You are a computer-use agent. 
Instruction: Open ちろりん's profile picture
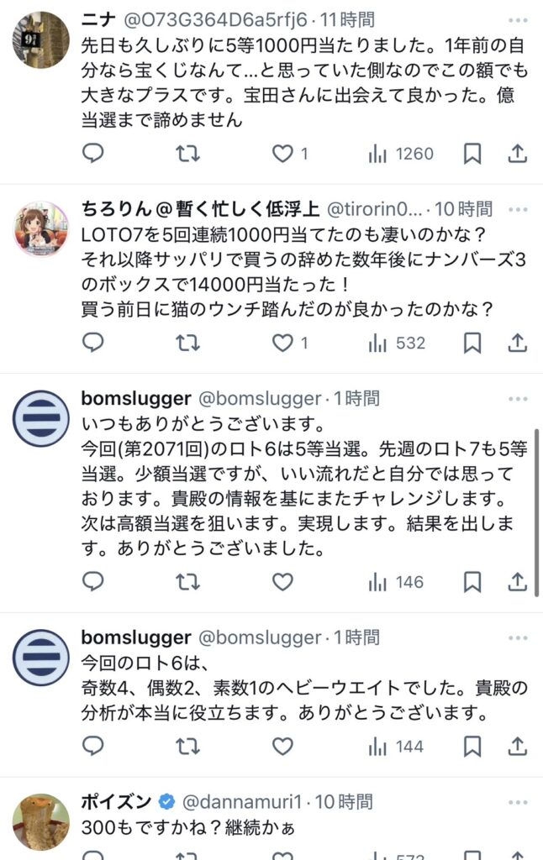[41, 228]
